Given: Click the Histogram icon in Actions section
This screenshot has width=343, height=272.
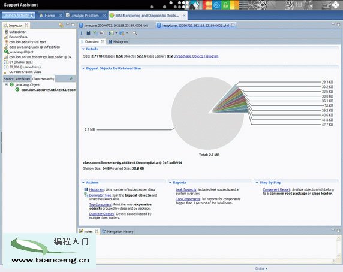Looking at the screenshot, I should 86,189.
